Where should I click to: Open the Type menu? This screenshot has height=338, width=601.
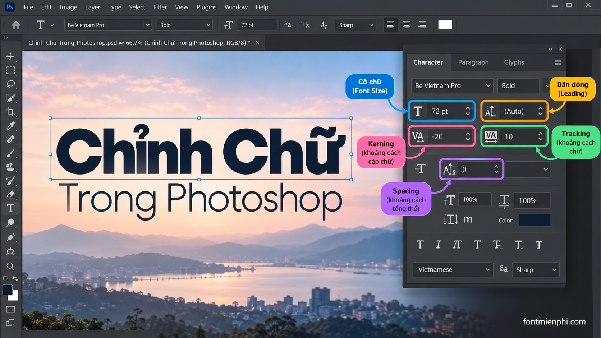(x=115, y=7)
